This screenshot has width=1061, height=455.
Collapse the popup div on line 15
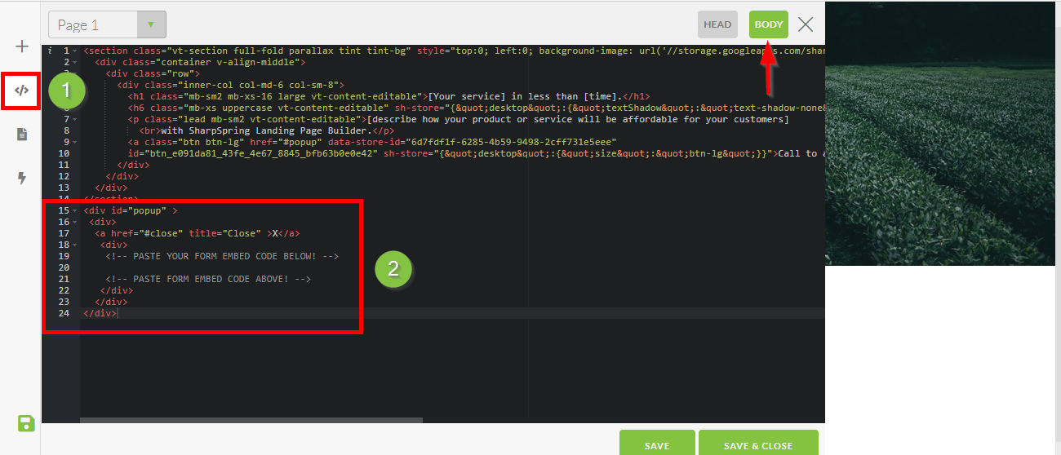coord(75,210)
